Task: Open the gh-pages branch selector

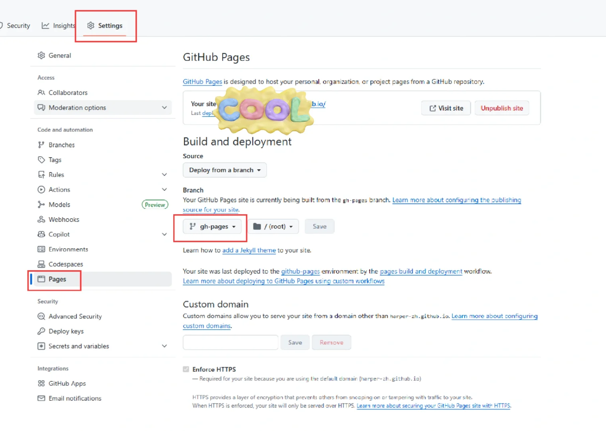Action: [212, 227]
